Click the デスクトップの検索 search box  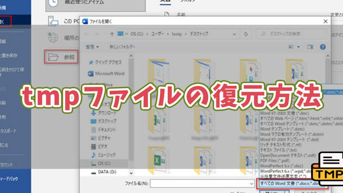291,33
